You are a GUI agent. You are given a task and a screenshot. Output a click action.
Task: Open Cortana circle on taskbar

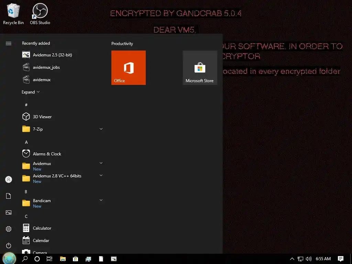(x=37, y=259)
